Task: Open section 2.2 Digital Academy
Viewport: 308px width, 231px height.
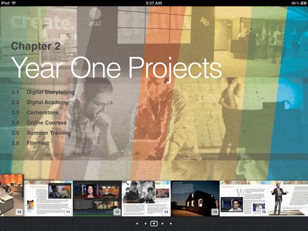Action: (40, 102)
